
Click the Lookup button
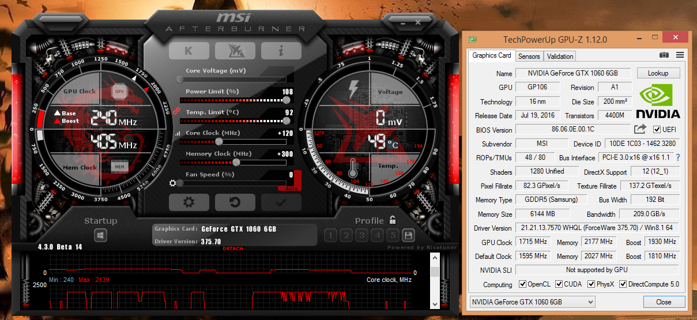(x=658, y=73)
